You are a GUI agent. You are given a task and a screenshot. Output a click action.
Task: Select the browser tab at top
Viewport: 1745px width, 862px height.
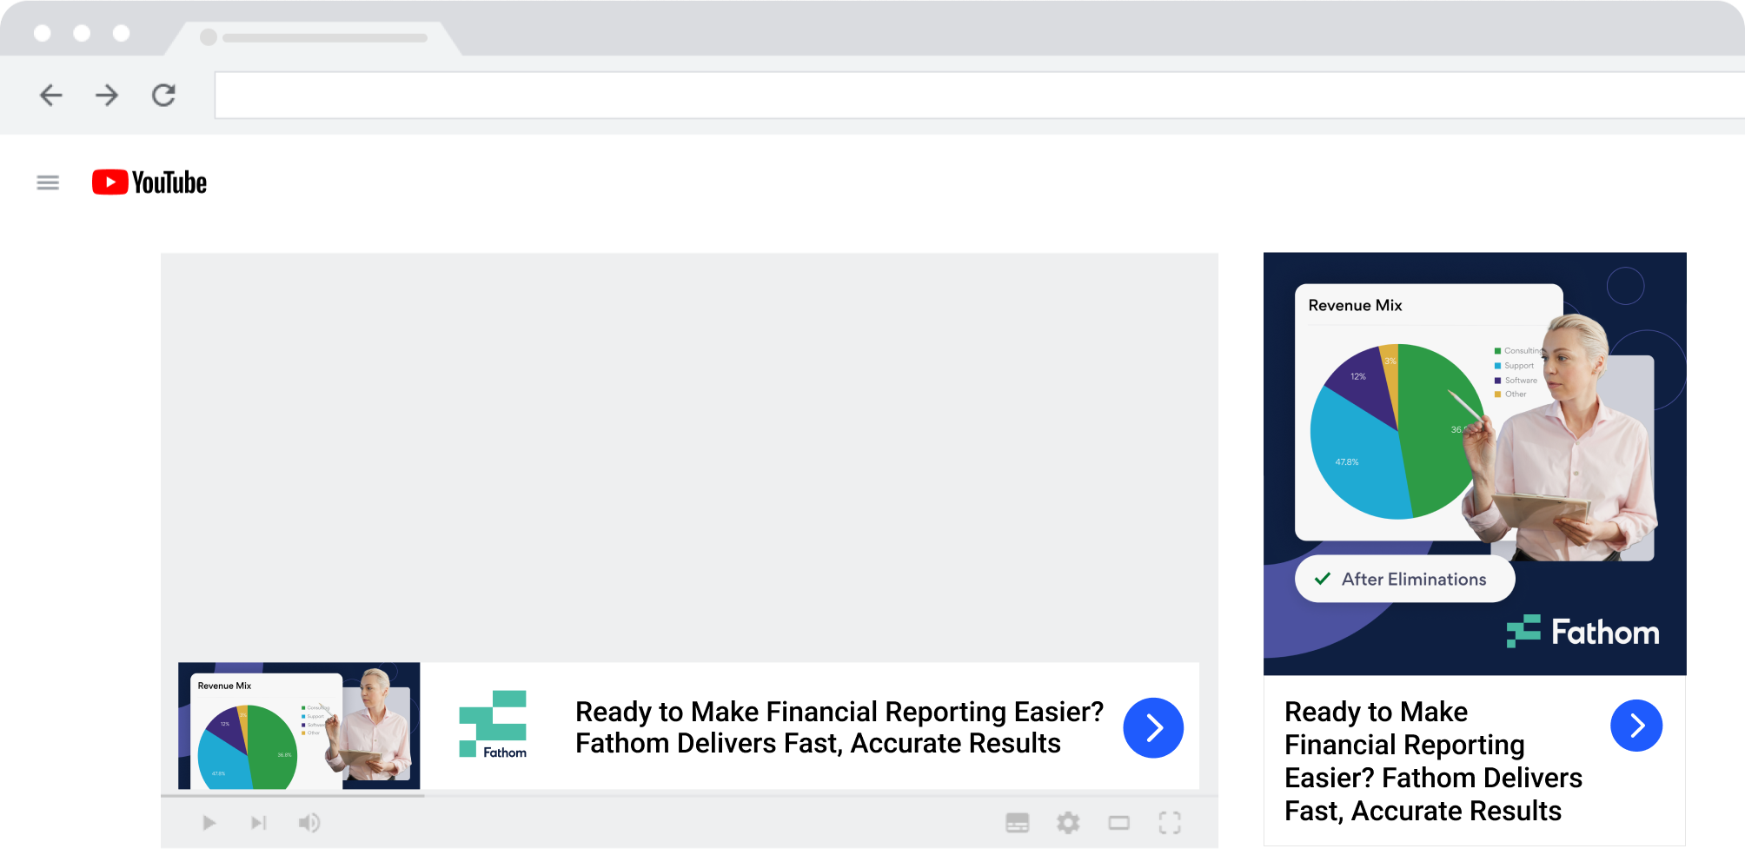317,37
